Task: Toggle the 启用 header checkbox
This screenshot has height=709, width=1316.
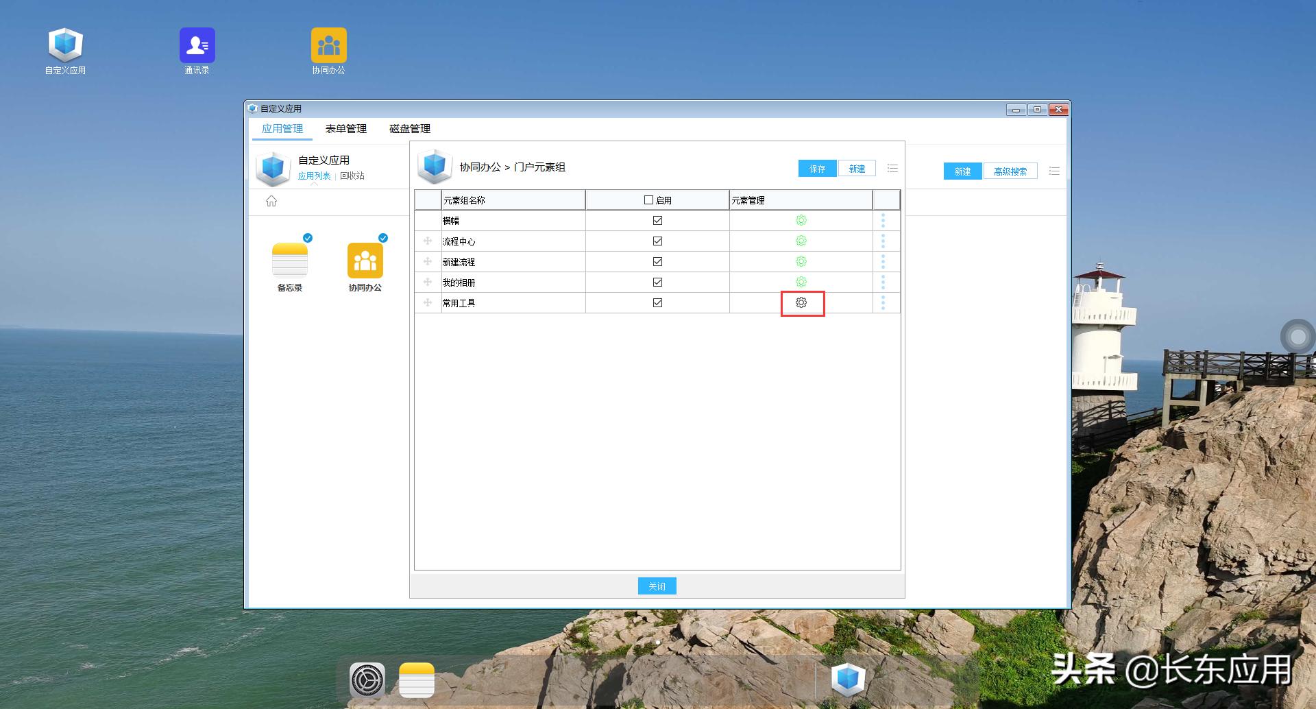Action: pos(648,200)
